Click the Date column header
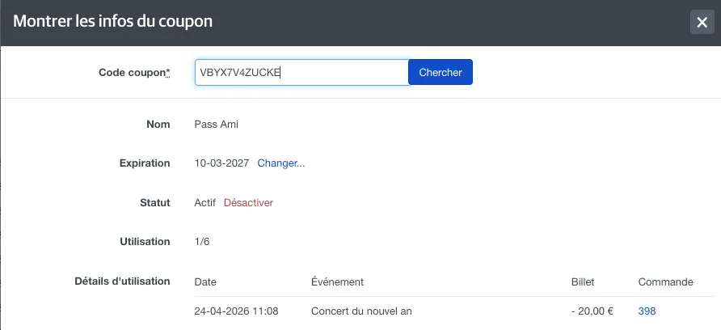 pos(205,281)
